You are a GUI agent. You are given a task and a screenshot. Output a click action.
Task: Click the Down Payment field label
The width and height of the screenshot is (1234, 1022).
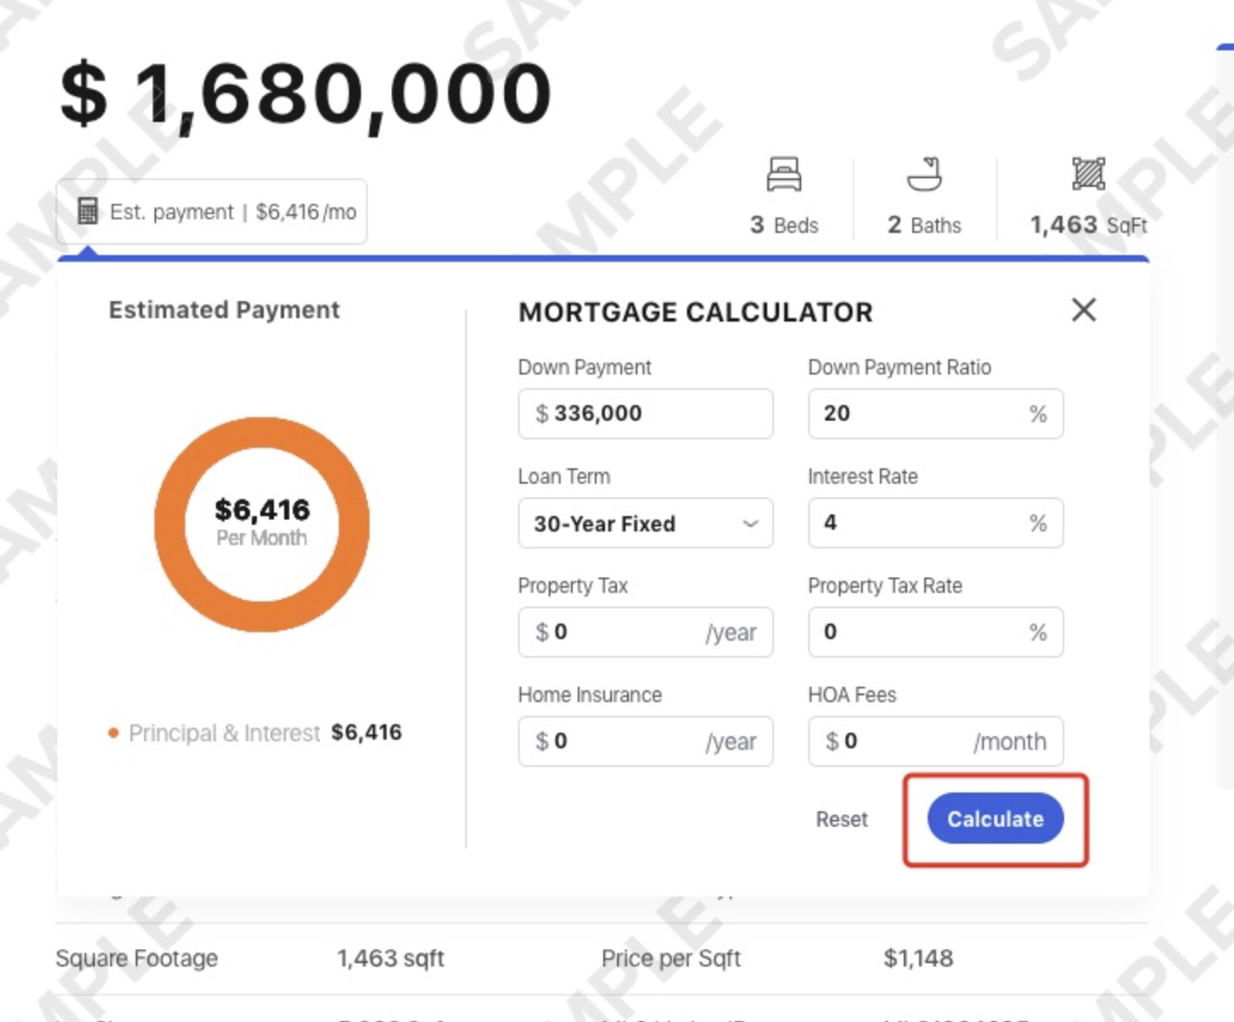click(x=585, y=368)
